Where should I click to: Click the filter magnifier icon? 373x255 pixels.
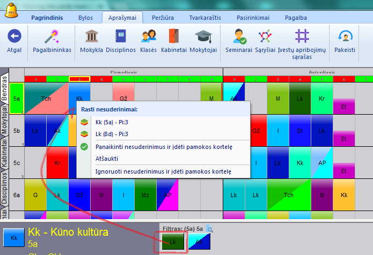point(210,229)
